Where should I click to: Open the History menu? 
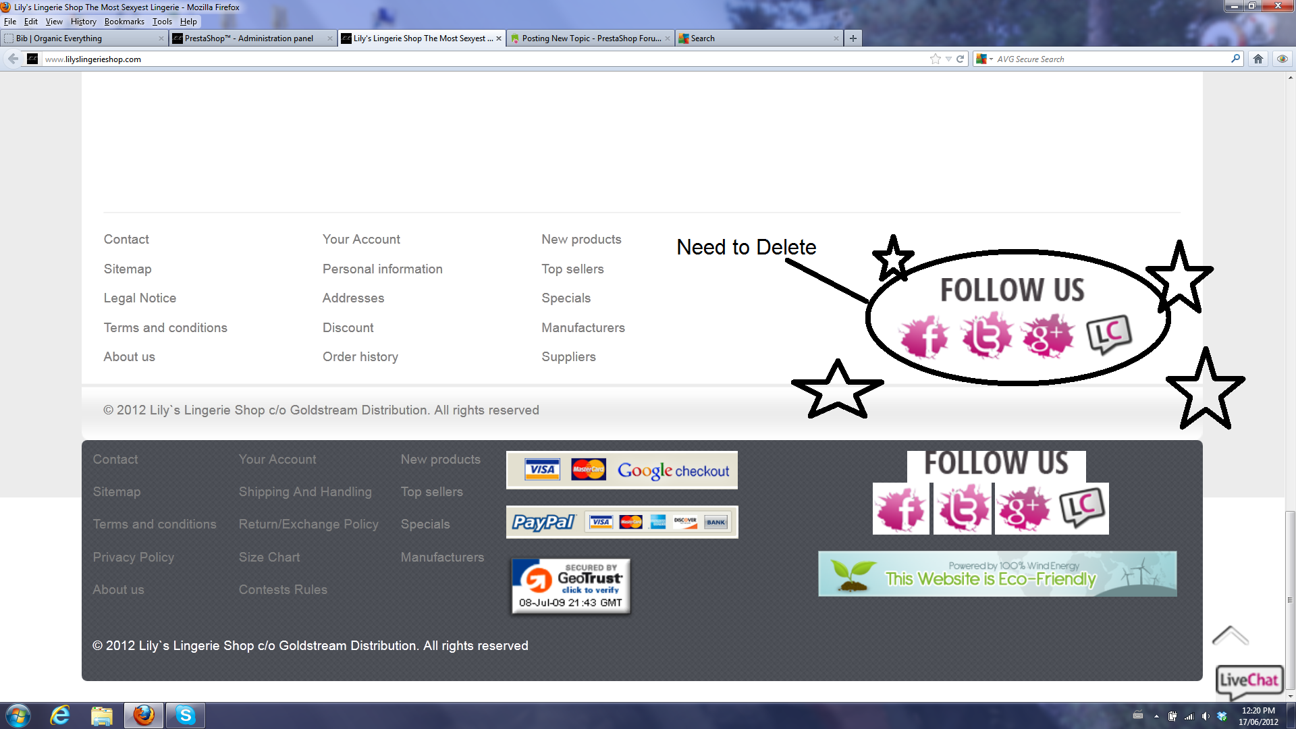point(83,22)
